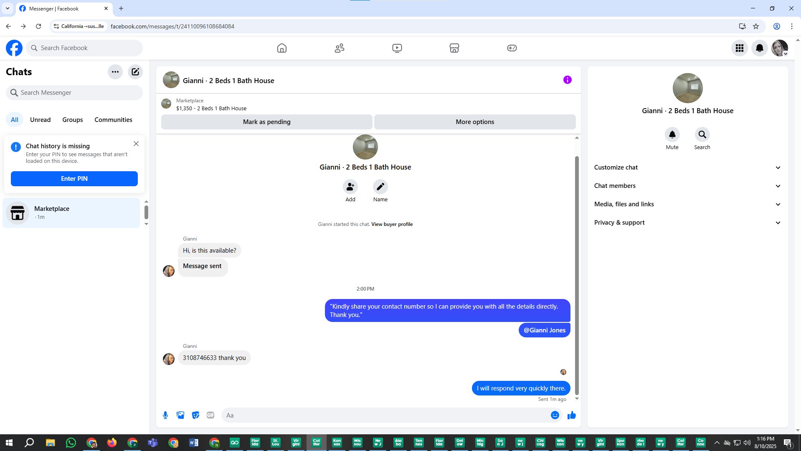Open the notifications bell icon

point(760,48)
